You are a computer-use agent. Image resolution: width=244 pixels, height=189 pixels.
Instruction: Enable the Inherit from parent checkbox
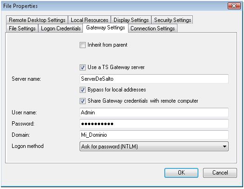[x=82, y=45]
